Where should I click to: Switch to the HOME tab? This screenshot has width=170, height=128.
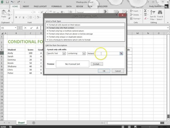[15, 6]
